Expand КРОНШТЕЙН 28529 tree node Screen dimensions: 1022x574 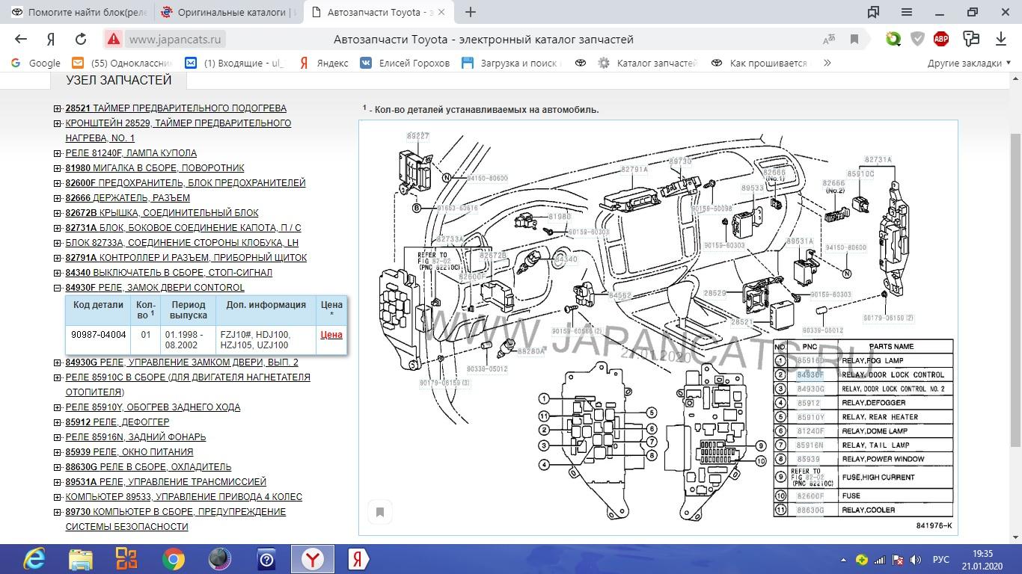click(57, 123)
